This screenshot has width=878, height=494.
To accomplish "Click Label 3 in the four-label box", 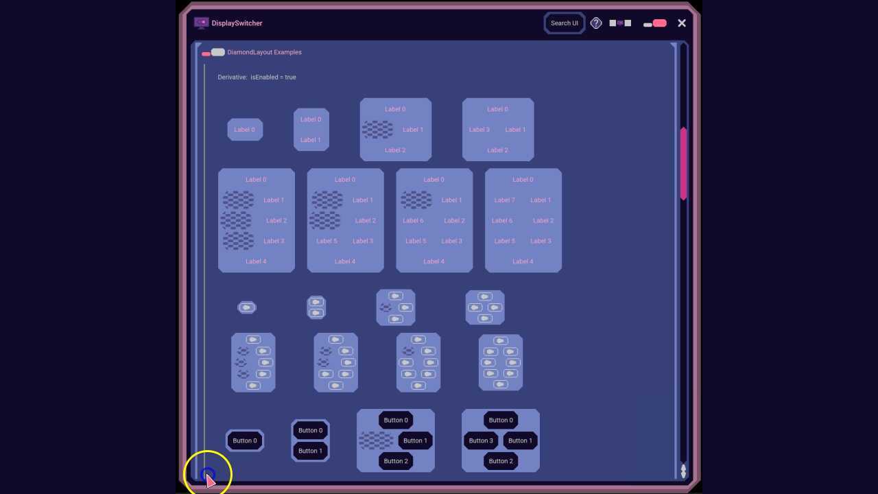I will tap(479, 130).
